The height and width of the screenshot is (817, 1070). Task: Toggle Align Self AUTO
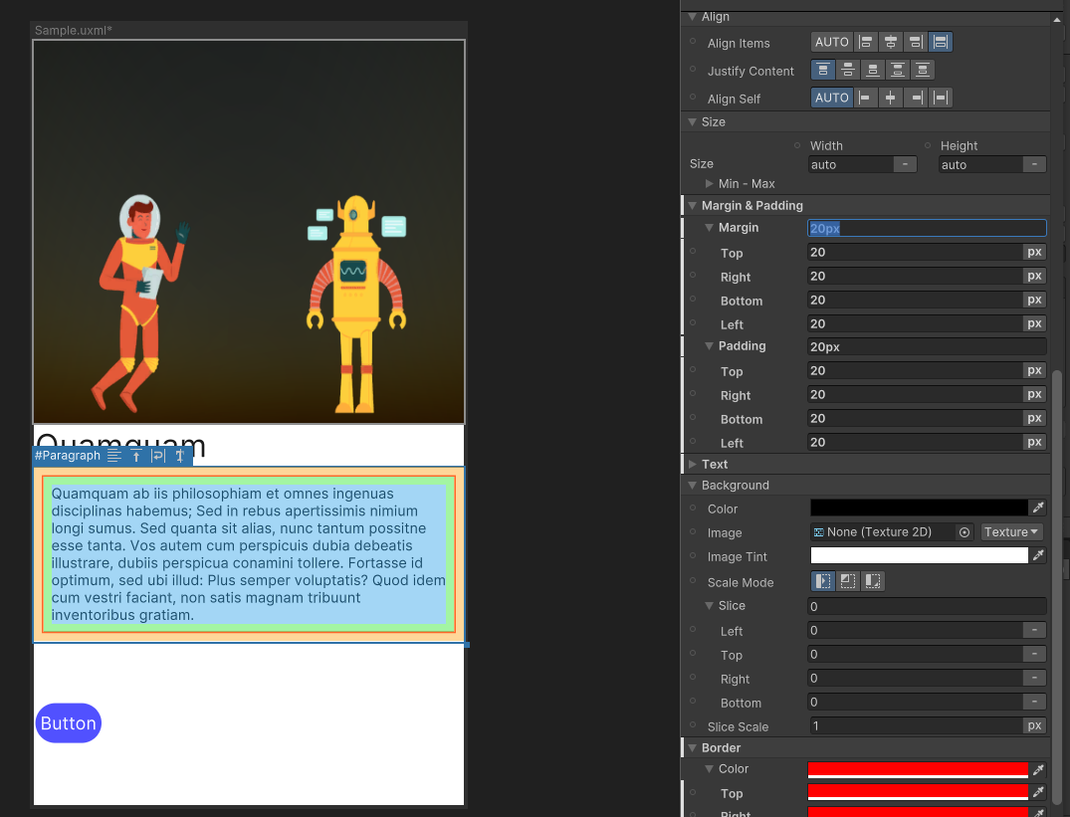[x=832, y=99]
